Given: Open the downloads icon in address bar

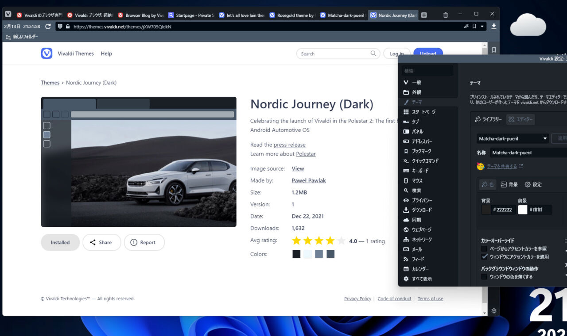Looking at the screenshot, I should pos(494,27).
